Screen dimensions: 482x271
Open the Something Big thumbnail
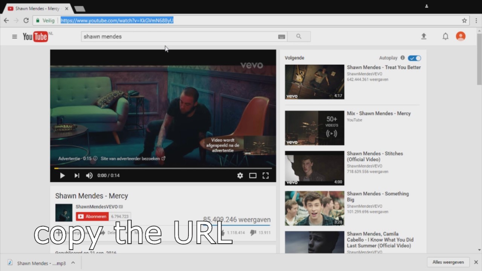coord(314,208)
